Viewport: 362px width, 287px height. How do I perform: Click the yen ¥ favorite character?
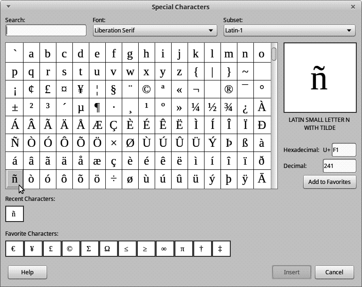32,248
